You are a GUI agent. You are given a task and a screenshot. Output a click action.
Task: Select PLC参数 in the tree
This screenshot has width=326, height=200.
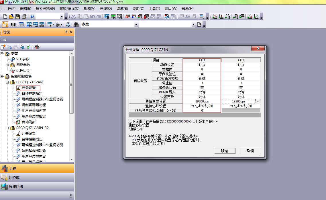pyautogui.click(x=23, y=59)
